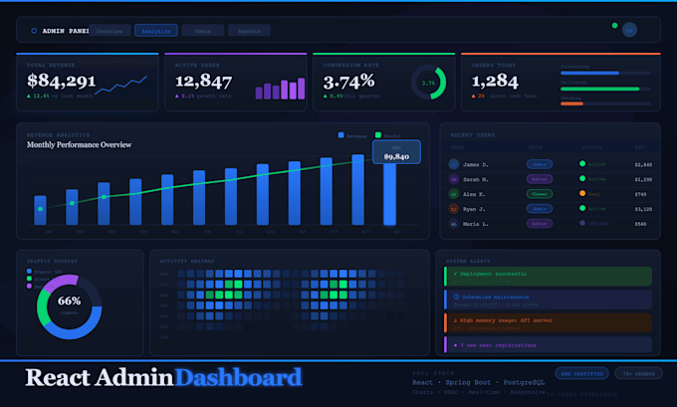Click the $1,290 revenue cell
Image resolution: width=677 pixels, height=407 pixels.
tap(643, 179)
